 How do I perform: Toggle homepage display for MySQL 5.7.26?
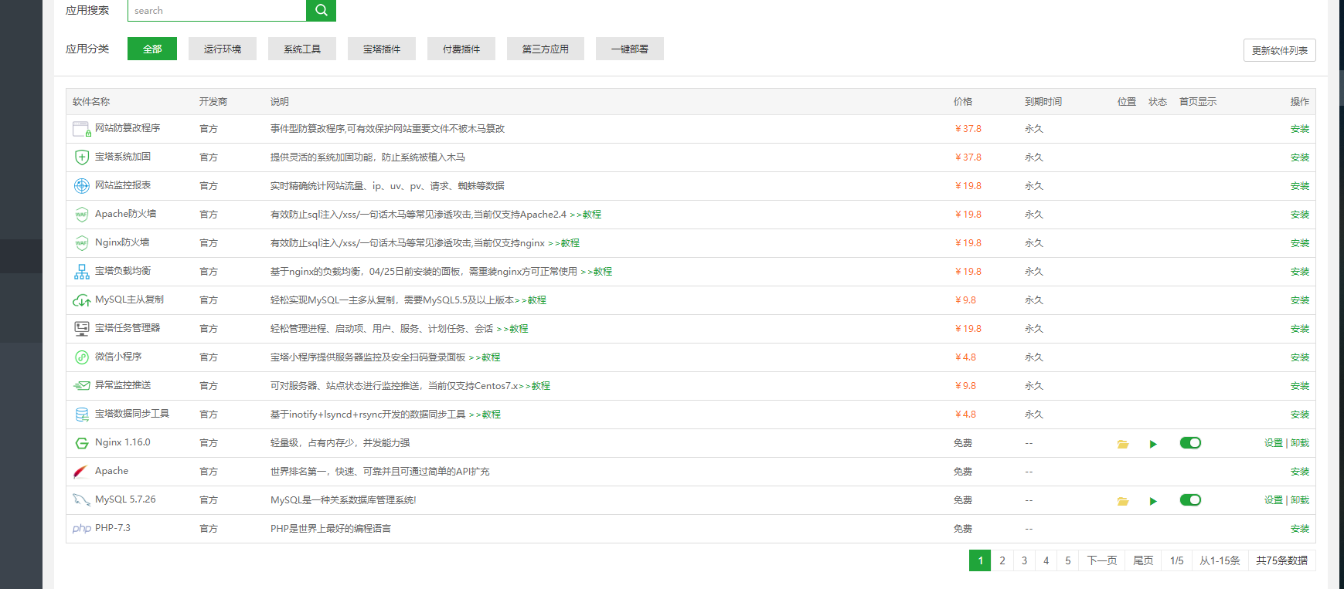pos(1190,500)
